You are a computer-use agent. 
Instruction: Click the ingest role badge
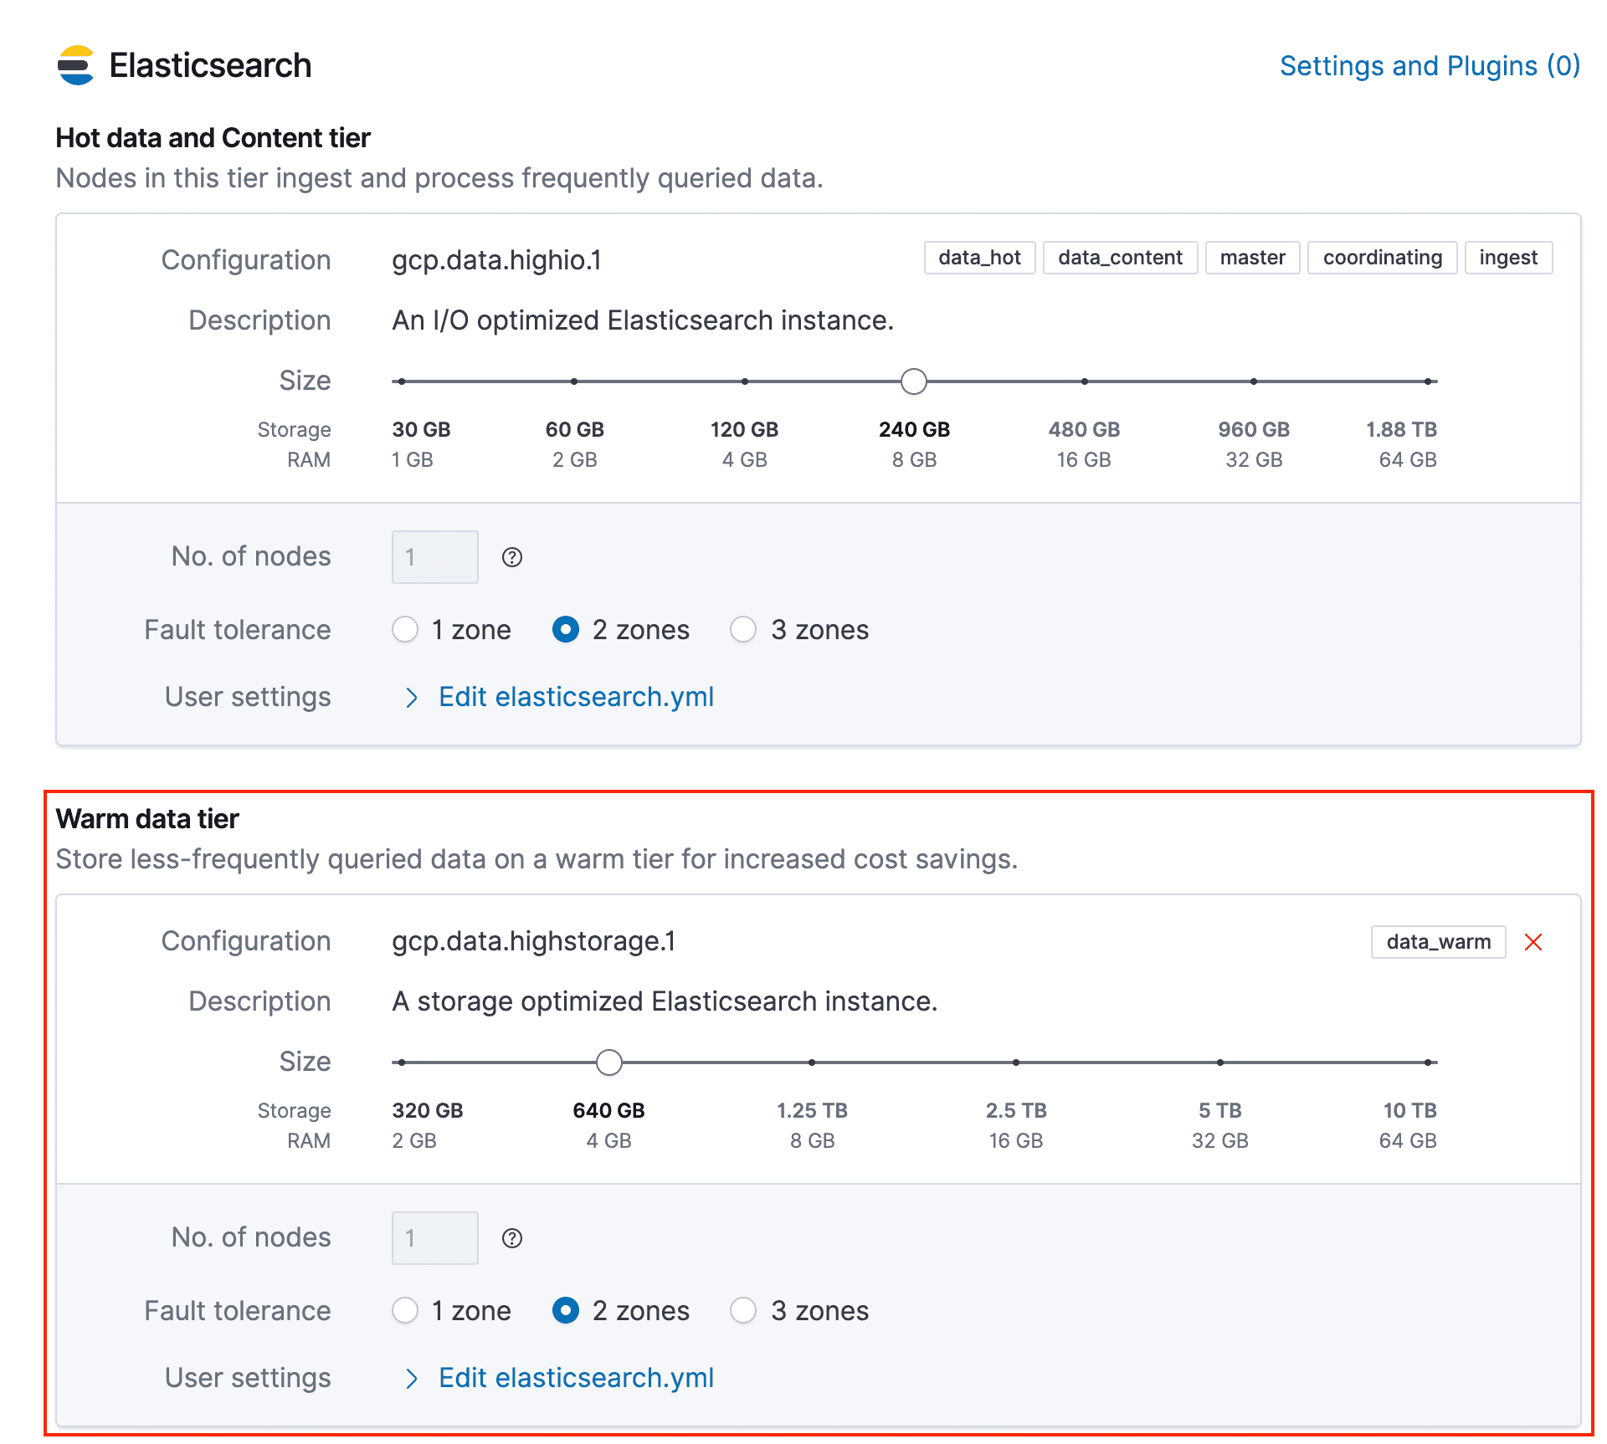[1508, 258]
